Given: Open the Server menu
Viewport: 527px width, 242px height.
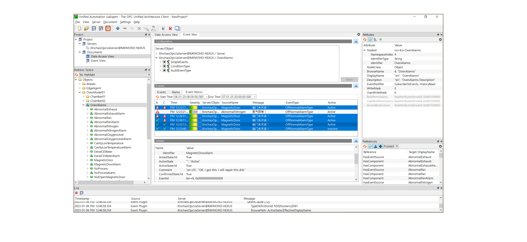Looking at the screenshot, I should [x=96, y=22].
